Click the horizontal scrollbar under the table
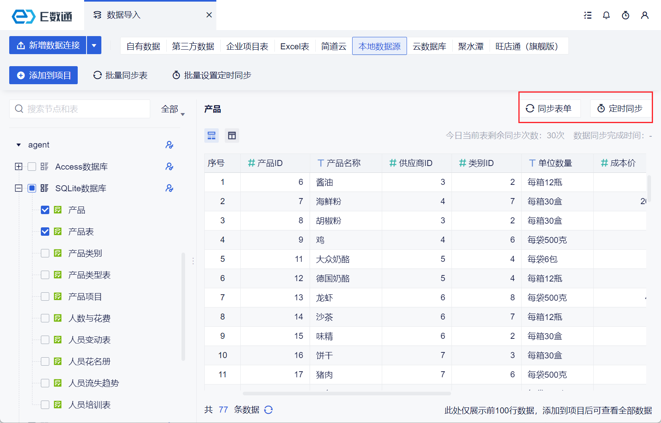The width and height of the screenshot is (661, 423). pyautogui.click(x=347, y=393)
